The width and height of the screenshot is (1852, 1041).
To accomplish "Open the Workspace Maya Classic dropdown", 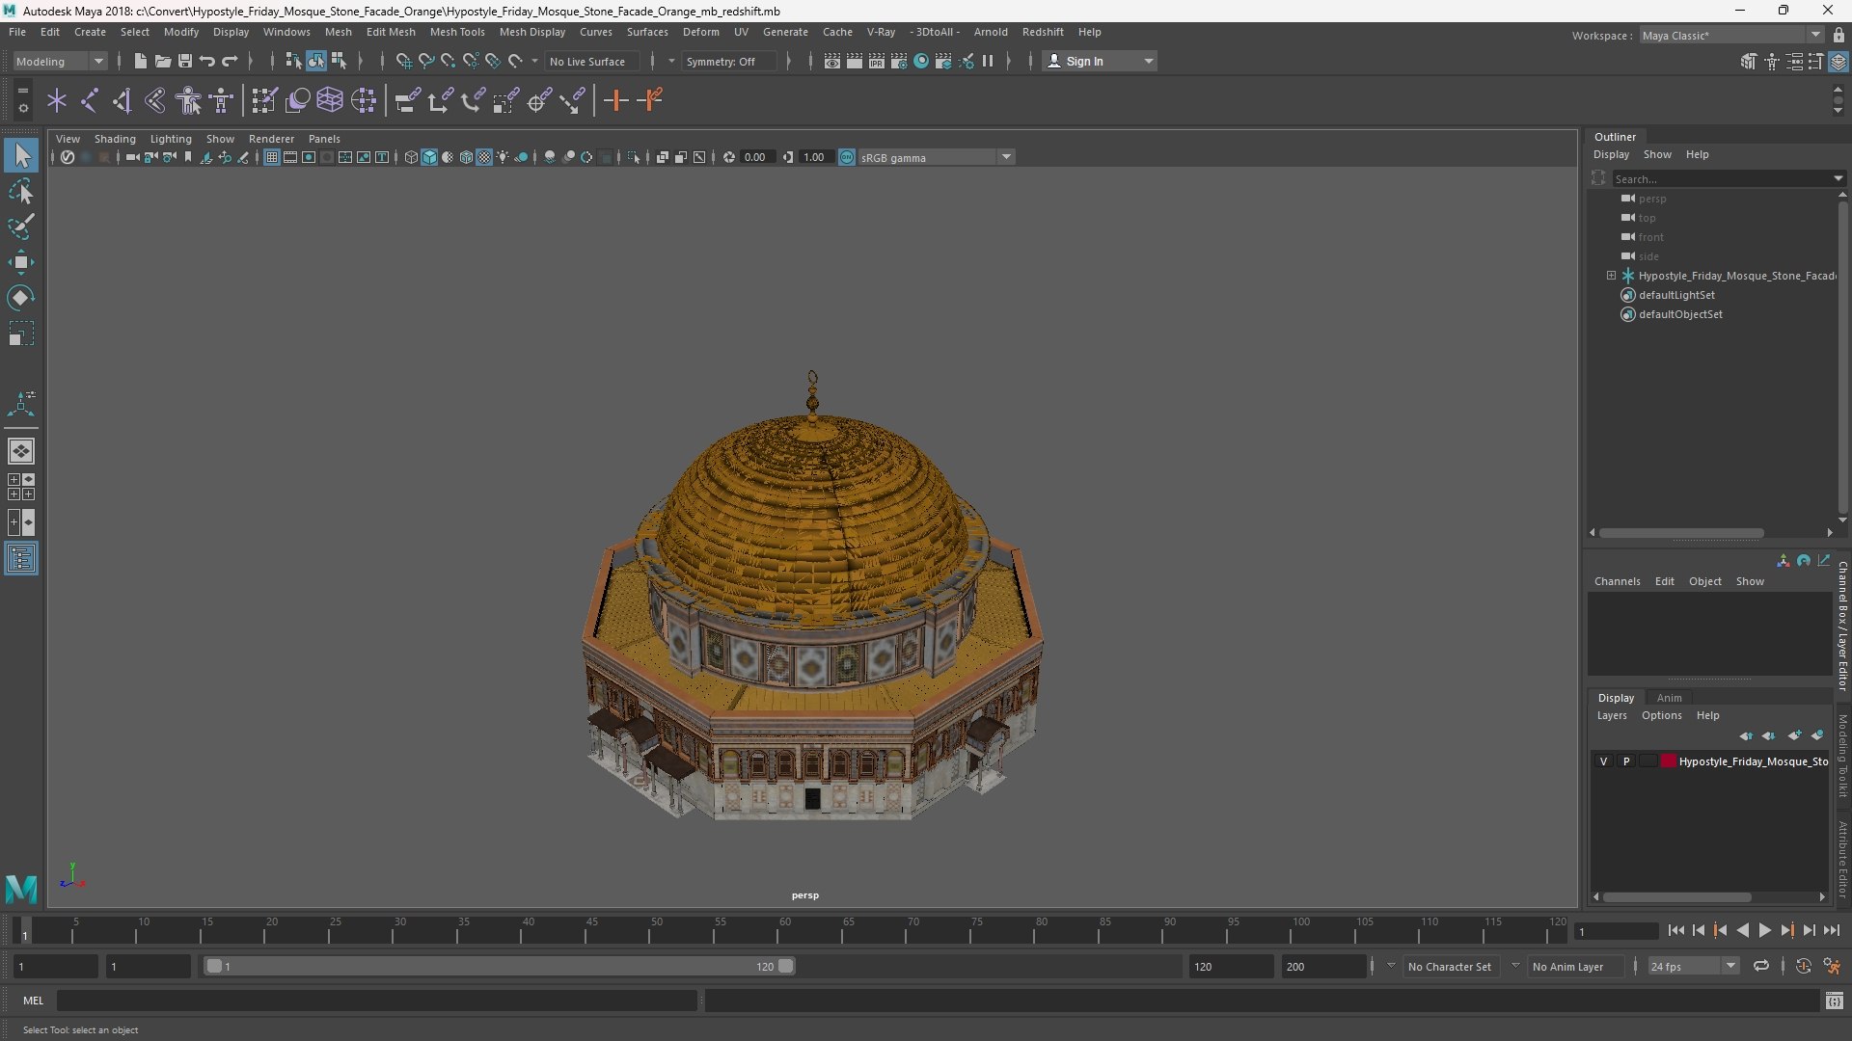I will pyautogui.click(x=1730, y=35).
